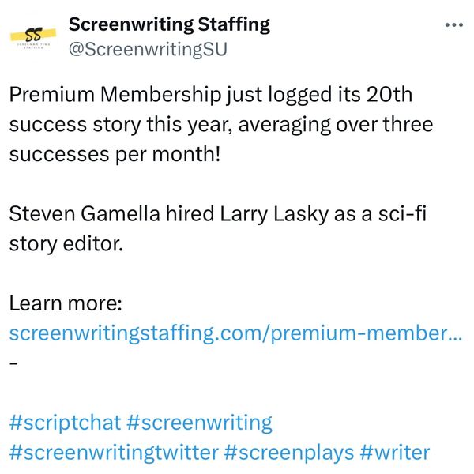474x474 pixels.
Task: Open the #screenwritingtwitter hashtag
Action: pyautogui.click(x=113, y=452)
